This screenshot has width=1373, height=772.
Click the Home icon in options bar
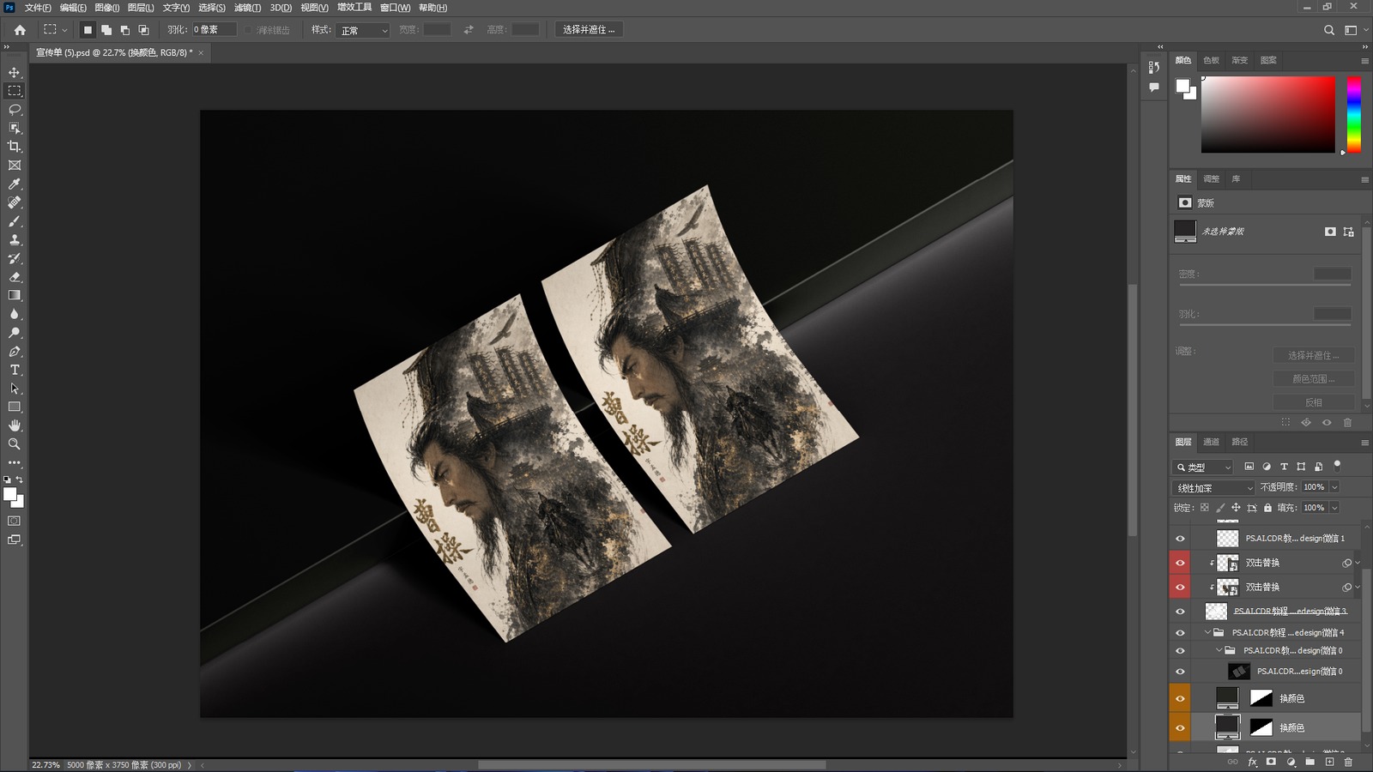[20, 29]
